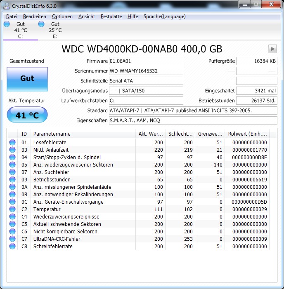Click the big blue Gut health status button

[x=27, y=79]
